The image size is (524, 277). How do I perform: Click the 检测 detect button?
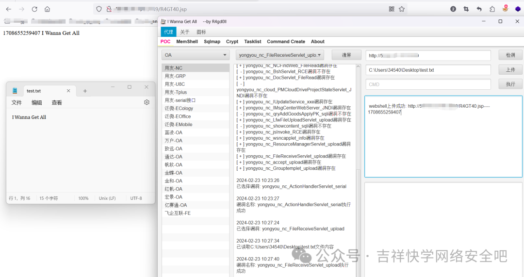[x=510, y=55]
